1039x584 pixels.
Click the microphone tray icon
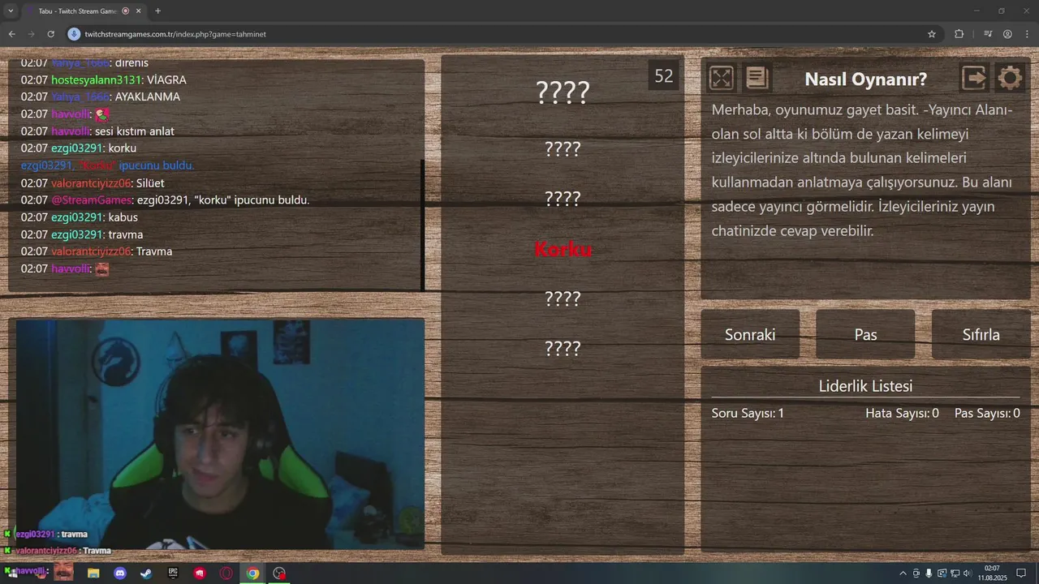[x=929, y=573]
